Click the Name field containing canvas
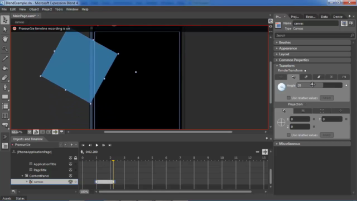 pyautogui.click(x=316, y=23)
